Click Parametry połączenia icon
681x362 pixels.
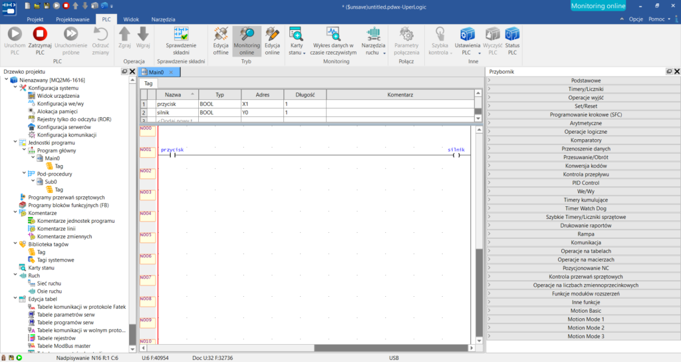pos(406,34)
